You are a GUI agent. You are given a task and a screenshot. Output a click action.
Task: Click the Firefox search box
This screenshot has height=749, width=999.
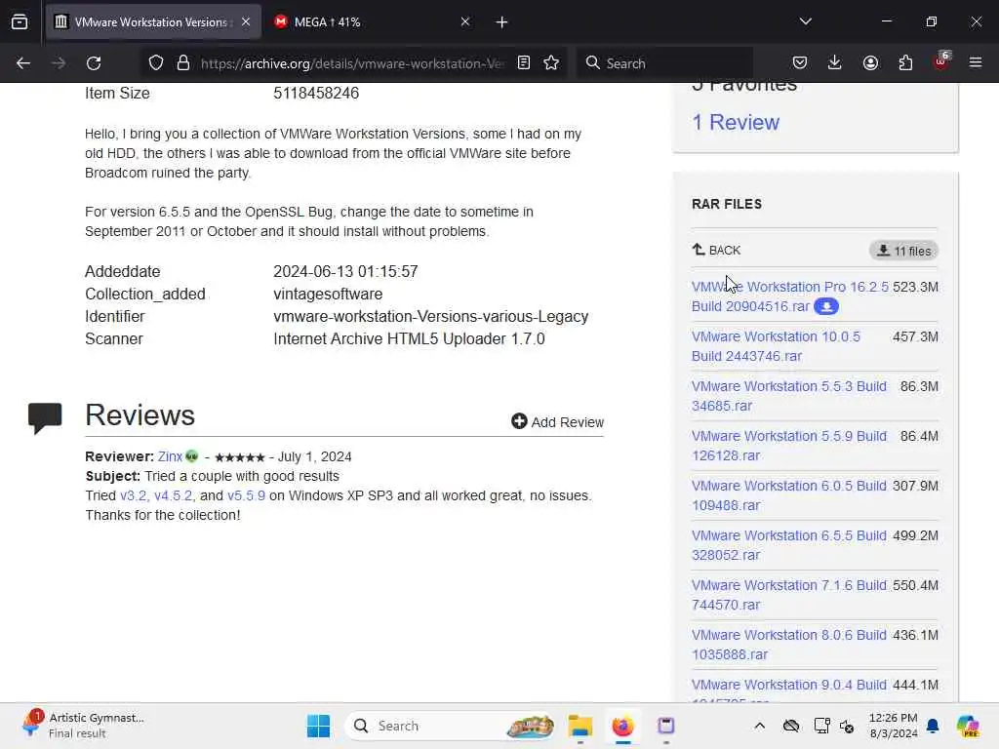(x=664, y=63)
